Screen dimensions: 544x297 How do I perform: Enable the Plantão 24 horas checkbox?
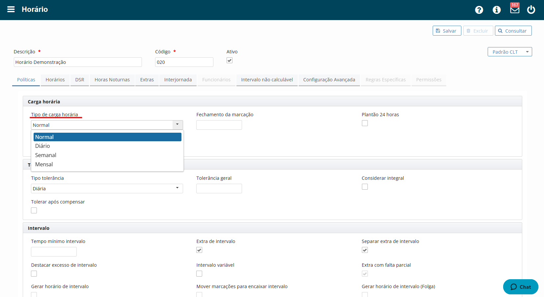click(365, 123)
